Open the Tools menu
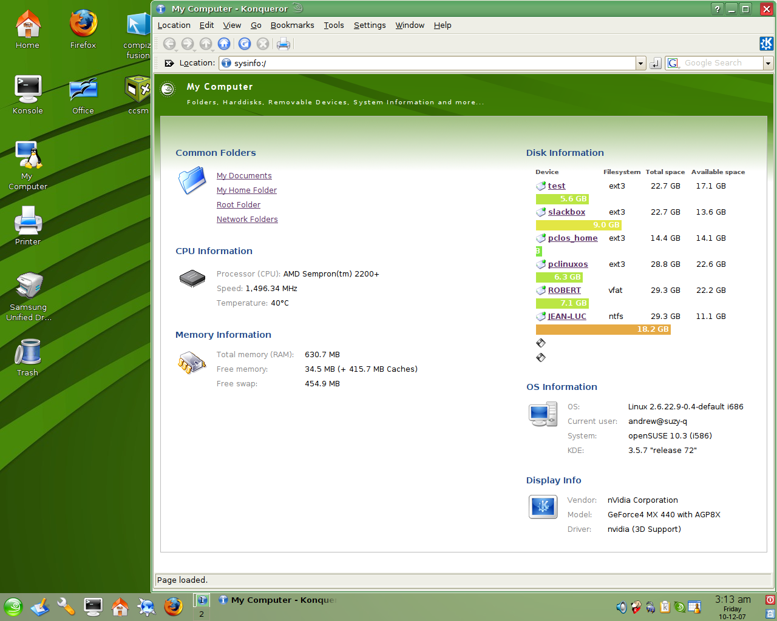Viewport: 777px width, 621px height. click(x=334, y=25)
